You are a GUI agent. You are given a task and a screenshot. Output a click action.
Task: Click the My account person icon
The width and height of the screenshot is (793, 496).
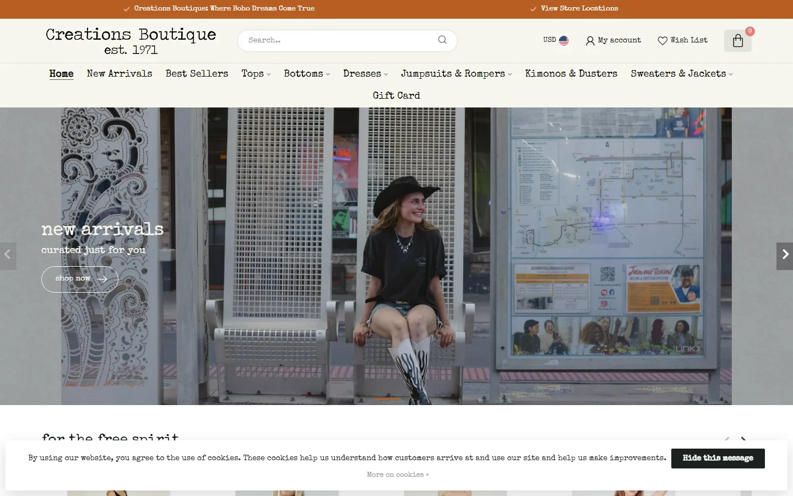pyautogui.click(x=590, y=41)
